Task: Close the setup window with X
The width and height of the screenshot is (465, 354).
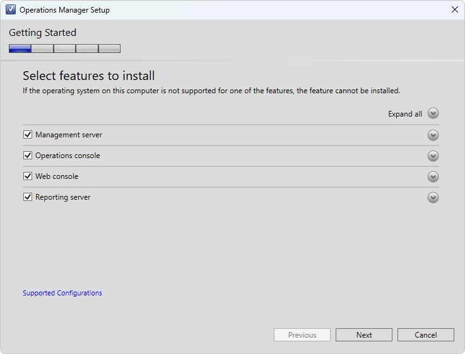Action: coord(455,9)
